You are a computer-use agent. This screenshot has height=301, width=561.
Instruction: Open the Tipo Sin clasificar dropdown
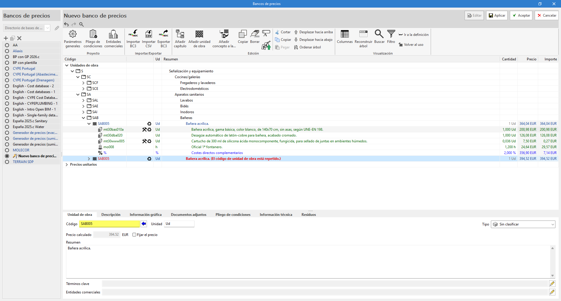(x=523, y=224)
